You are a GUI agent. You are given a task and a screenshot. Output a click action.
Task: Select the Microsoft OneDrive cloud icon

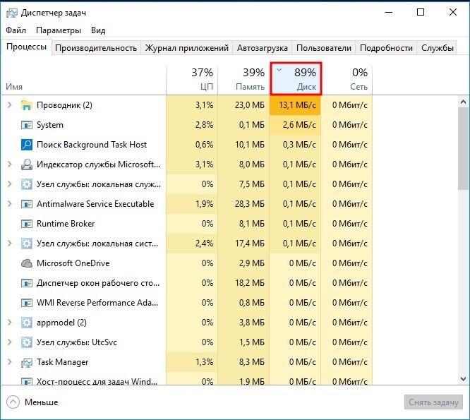tap(27, 263)
